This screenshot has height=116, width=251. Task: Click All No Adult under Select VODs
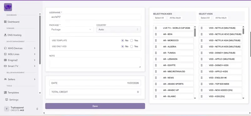pyautogui.click(x=221, y=18)
